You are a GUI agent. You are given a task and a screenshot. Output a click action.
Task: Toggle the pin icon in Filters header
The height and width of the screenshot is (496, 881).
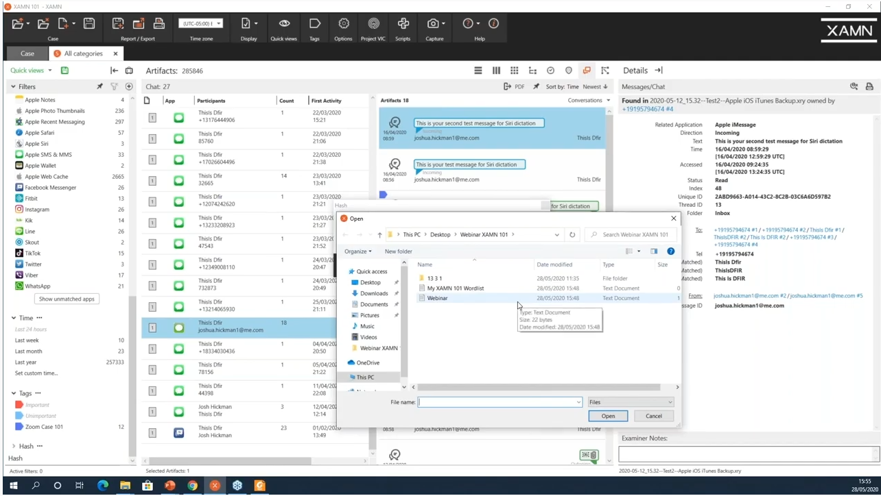click(99, 87)
